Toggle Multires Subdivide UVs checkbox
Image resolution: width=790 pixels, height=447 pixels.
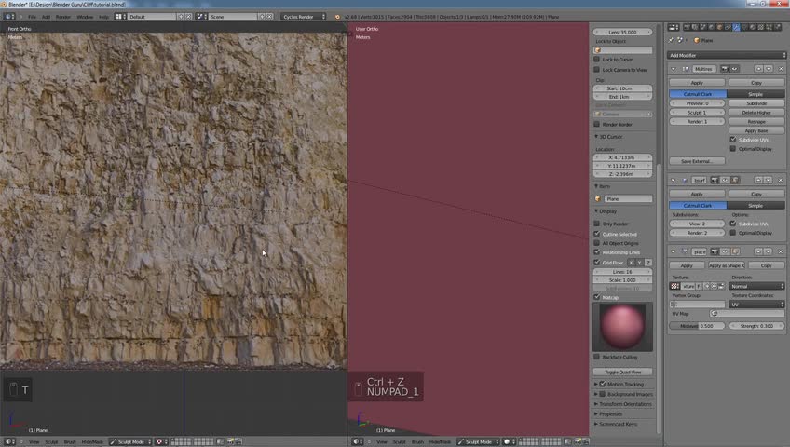[x=733, y=140]
